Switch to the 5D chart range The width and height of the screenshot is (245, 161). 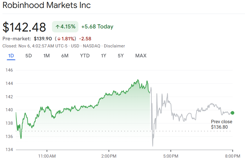(29, 56)
